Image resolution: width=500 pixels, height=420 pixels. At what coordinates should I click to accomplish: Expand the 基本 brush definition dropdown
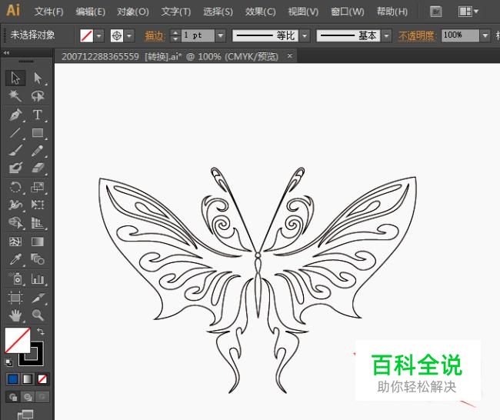(388, 35)
